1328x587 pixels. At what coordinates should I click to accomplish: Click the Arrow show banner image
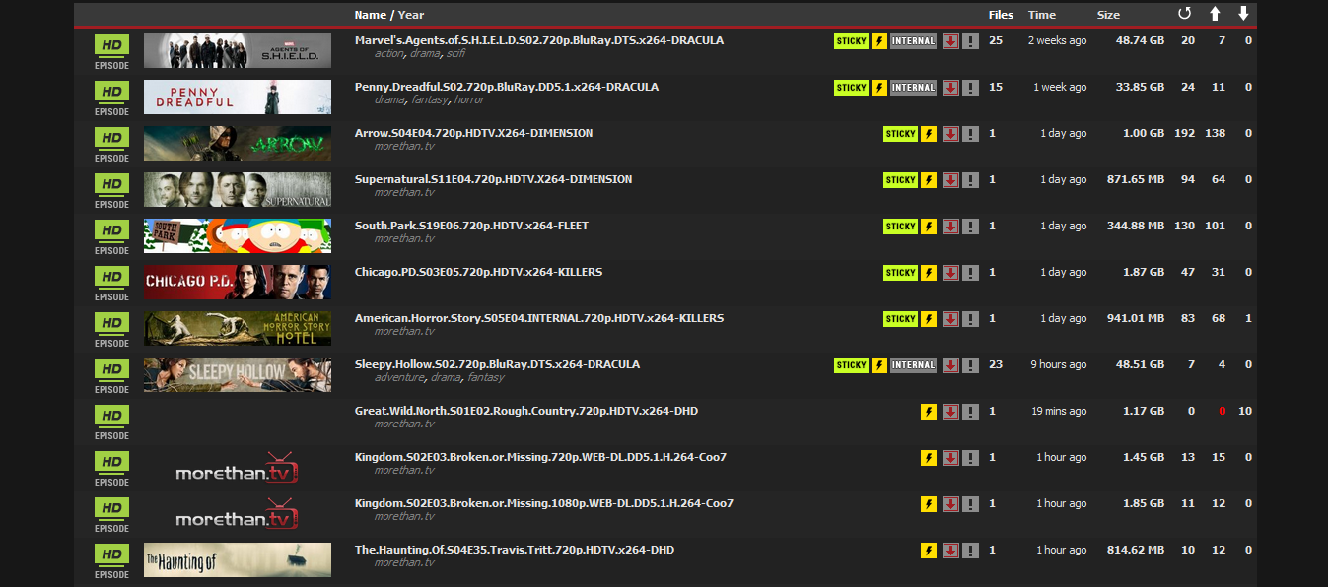(x=238, y=144)
